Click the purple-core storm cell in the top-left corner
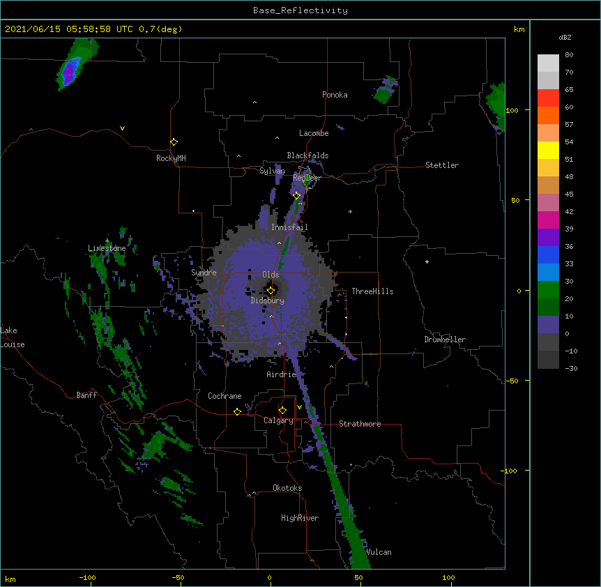This screenshot has width=601, height=587. point(69,72)
